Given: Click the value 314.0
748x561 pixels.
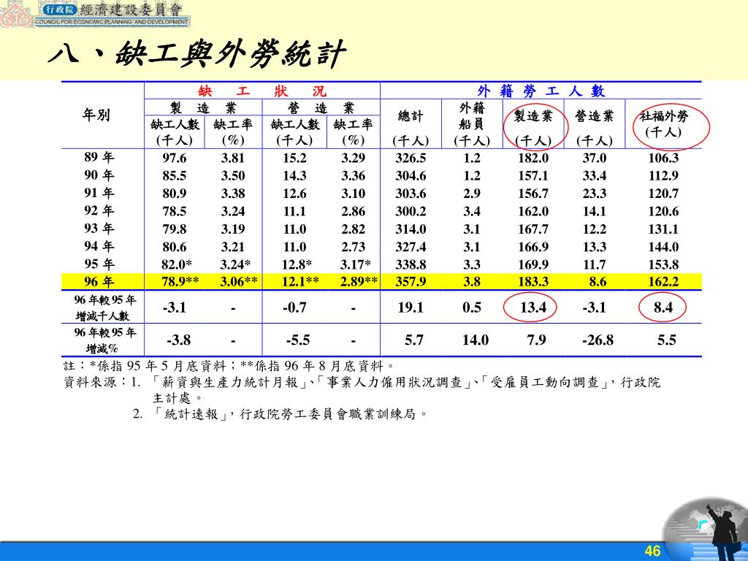Looking at the screenshot, I should [411, 229].
